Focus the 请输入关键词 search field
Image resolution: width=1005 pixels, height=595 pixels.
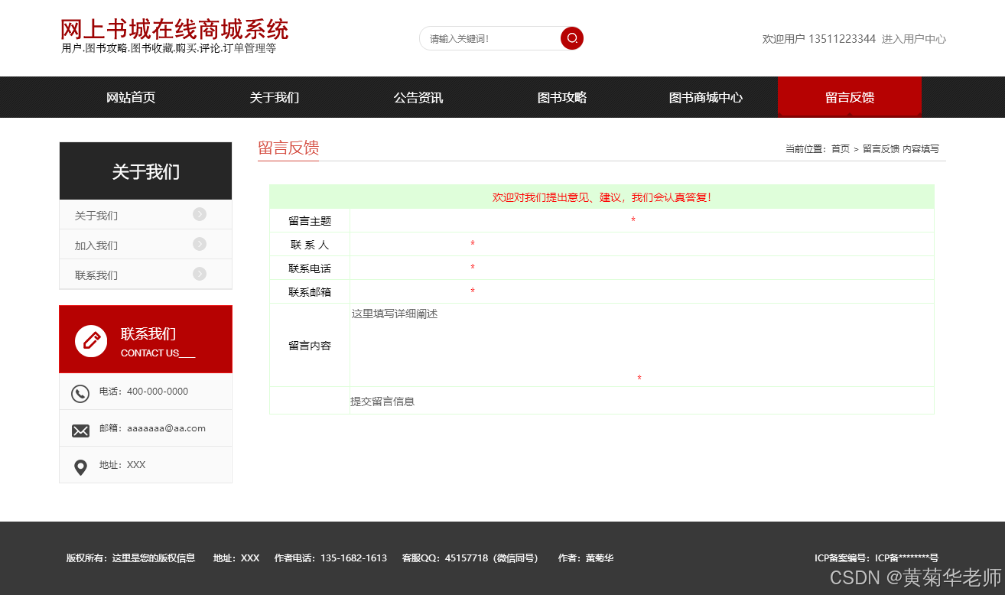pyautogui.click(x=489, y=38)
